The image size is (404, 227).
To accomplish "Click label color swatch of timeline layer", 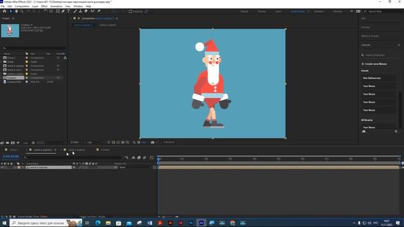I will pyautogui.click(x=19, y=167).
